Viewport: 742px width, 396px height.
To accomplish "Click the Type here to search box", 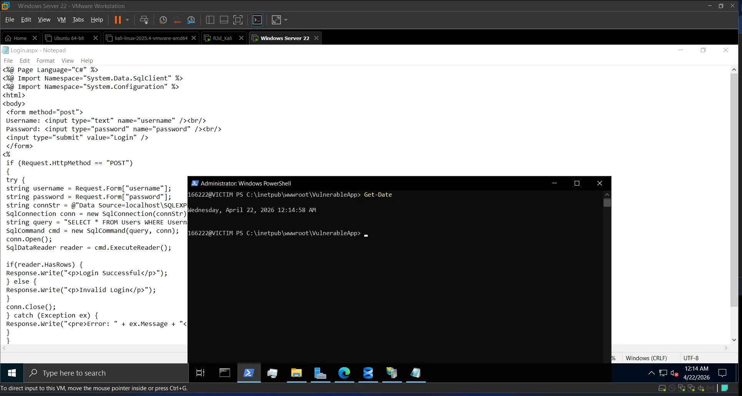I will point(106,373).
